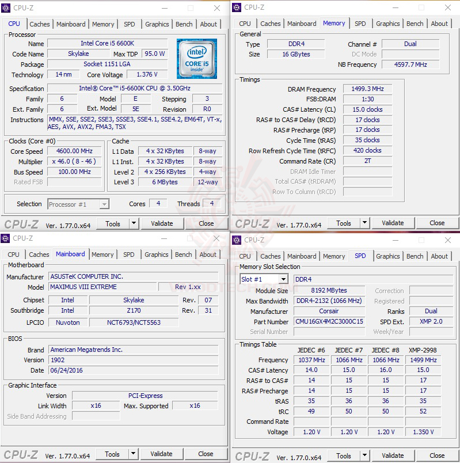Screen dimensions: 460x463
Task: Click the Max TDP value 95.0 W
Action: click(x=155, y=54)
